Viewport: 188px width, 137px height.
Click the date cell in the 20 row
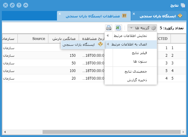click(92, 78)
